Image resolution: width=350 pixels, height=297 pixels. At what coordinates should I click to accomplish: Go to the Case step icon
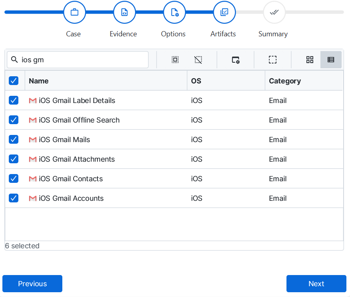[74, 12]
